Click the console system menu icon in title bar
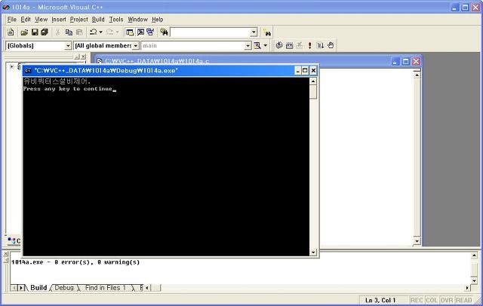483x306 pixels. pos(28,71)
